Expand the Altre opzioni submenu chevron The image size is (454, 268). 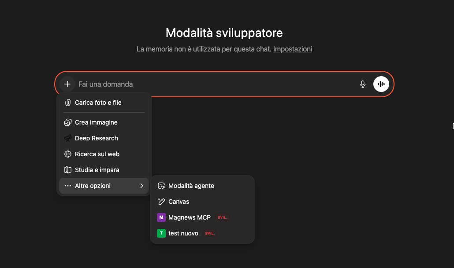click(141, 186)
